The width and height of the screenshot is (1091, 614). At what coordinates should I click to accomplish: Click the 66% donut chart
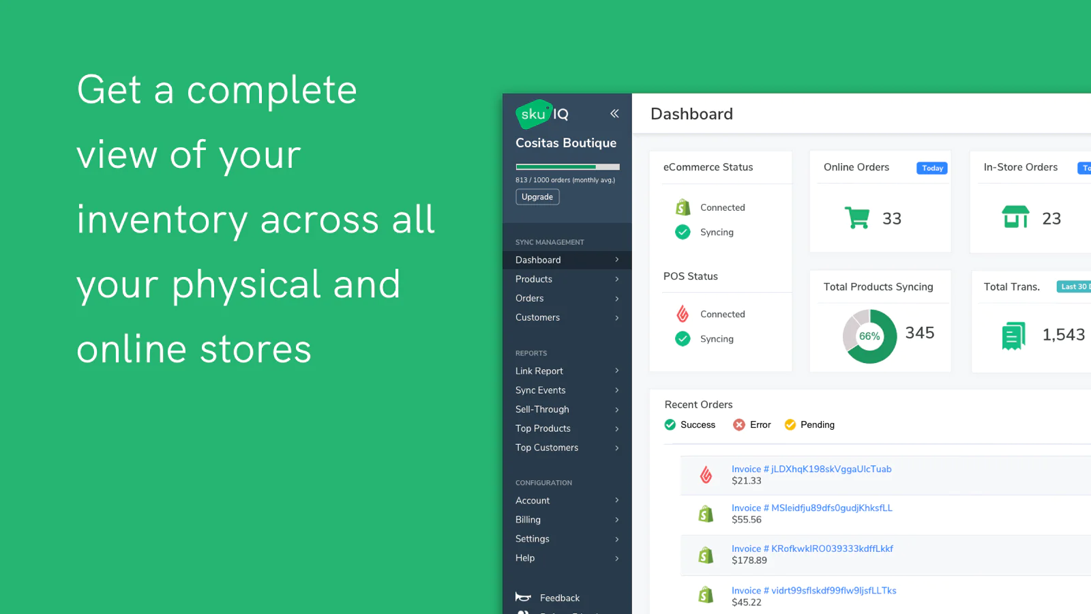[x=869, y=336]
